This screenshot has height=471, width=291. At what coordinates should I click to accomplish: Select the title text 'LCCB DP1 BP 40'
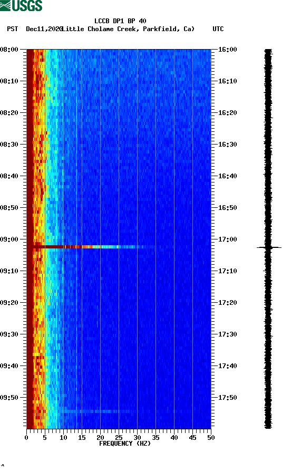(x=120, y=21)
